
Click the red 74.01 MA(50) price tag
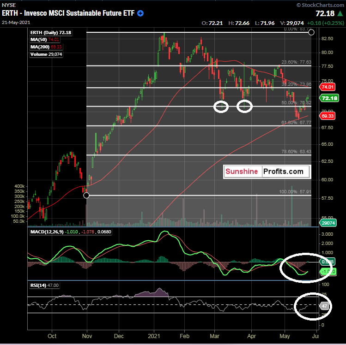point(328,87)
